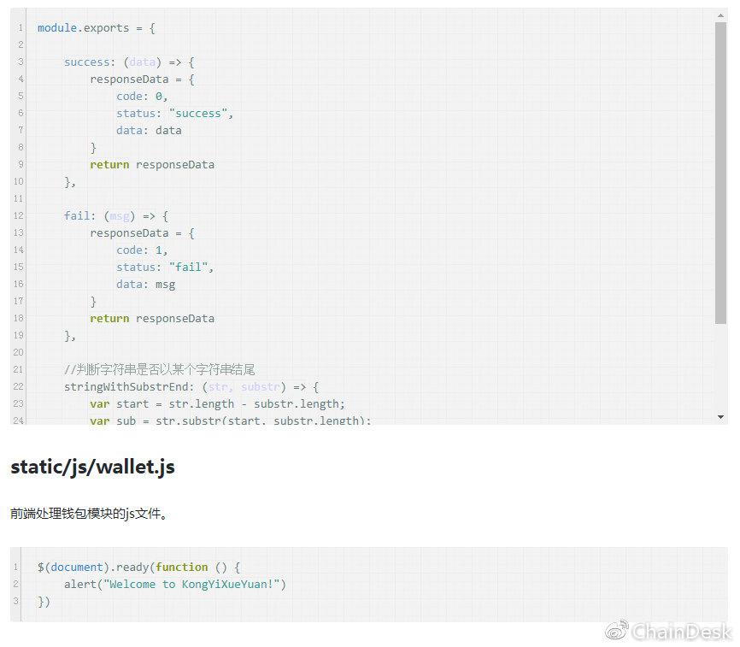This screenshot has height=647, width=740.
Task: Click the 'stringWithSubstrEnd:' function line
Action: tap(191, 387)
